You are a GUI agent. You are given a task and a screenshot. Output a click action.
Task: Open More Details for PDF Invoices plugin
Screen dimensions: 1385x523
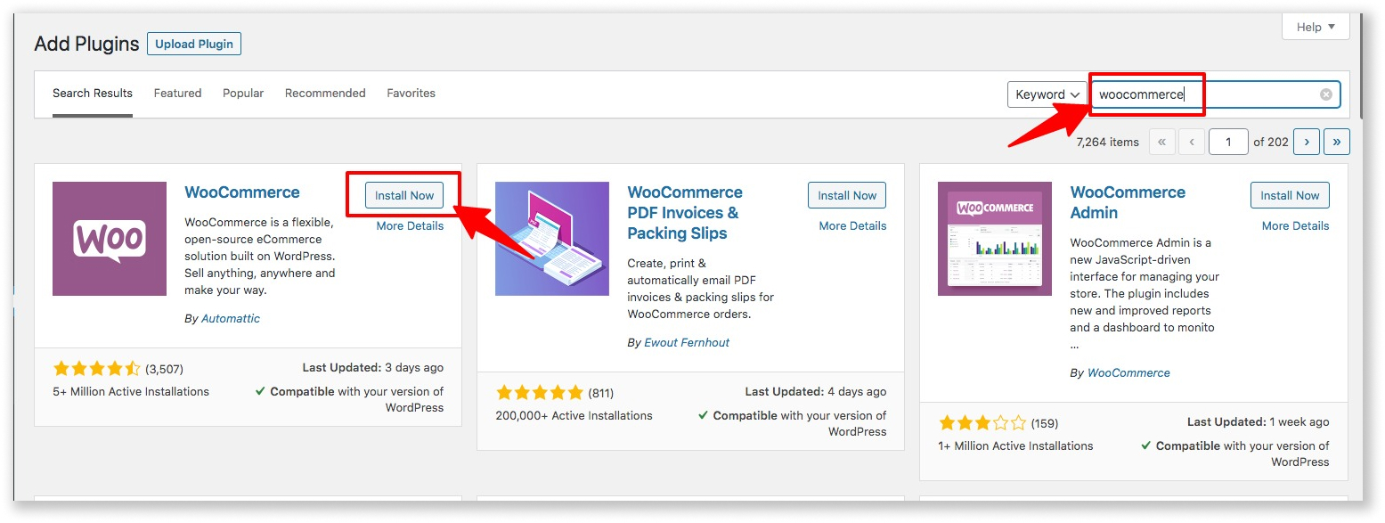click(852, 226)
